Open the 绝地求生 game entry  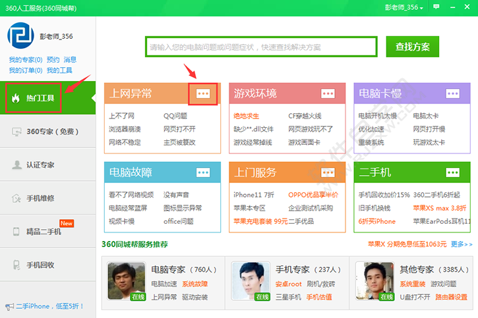pyautogui.click(x=247, y=116)
